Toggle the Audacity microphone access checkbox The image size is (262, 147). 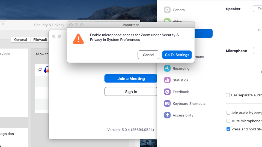(x=40, y=70)
